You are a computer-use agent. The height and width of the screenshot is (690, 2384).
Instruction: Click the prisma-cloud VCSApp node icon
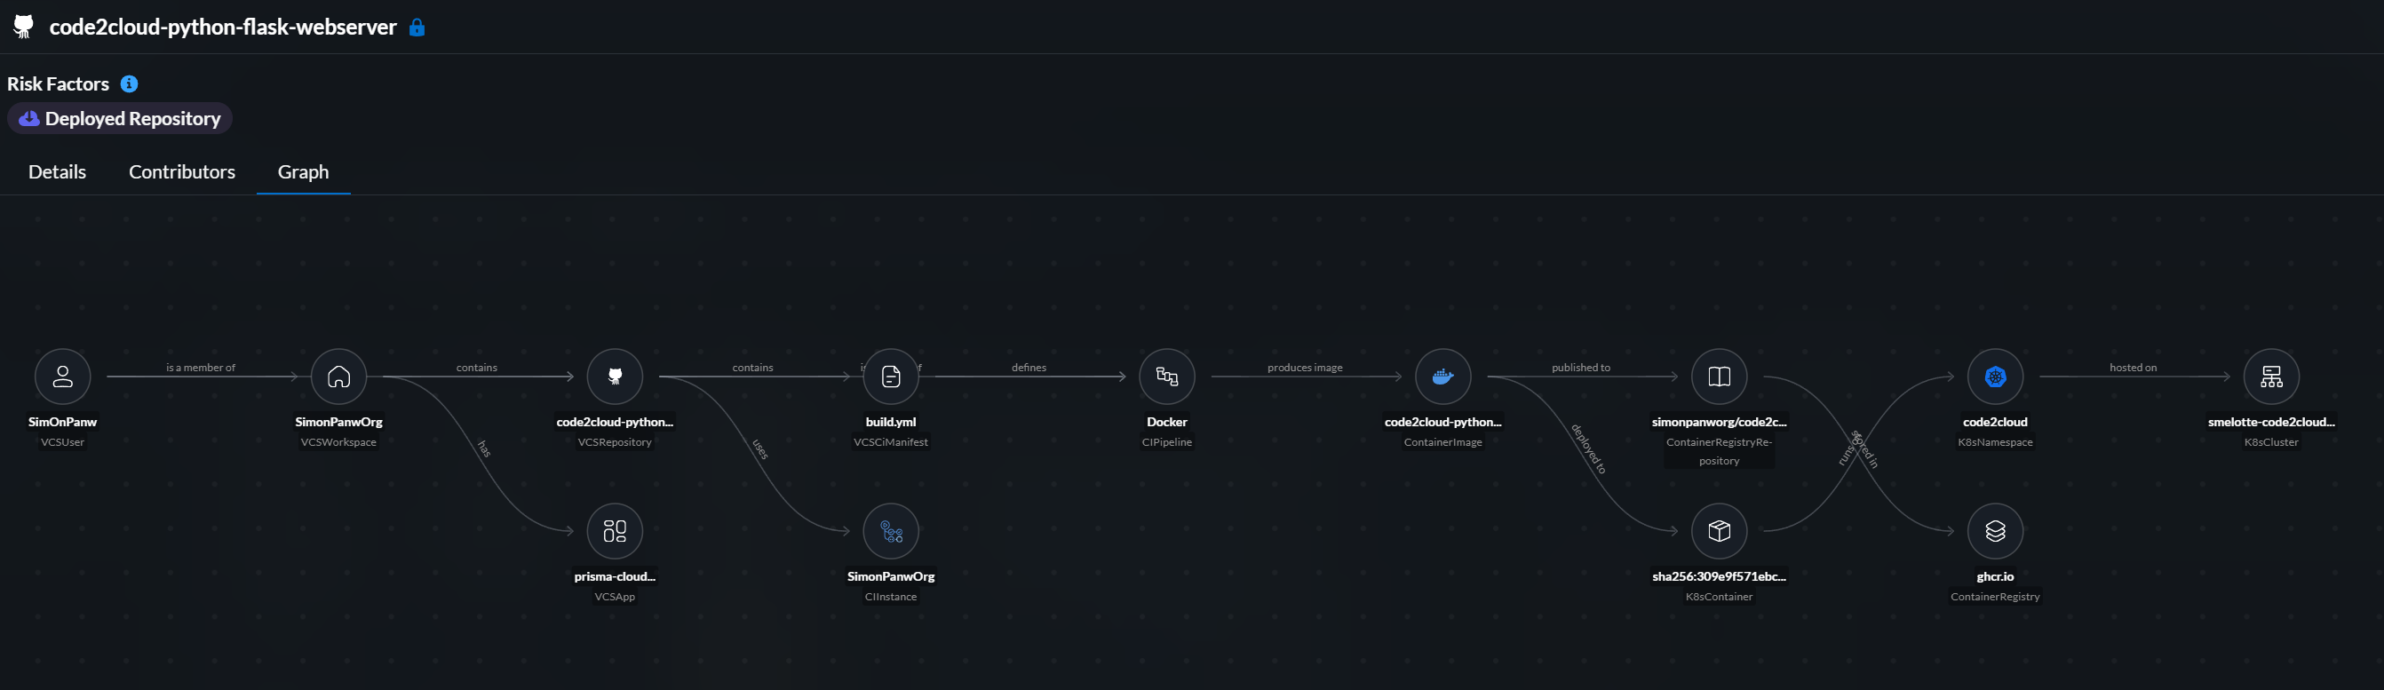(615, 531)
